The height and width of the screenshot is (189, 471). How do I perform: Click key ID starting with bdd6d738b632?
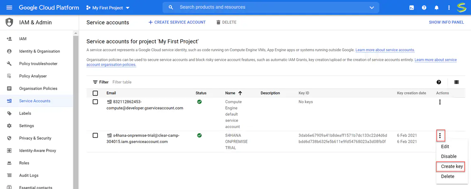click(342, 141)
